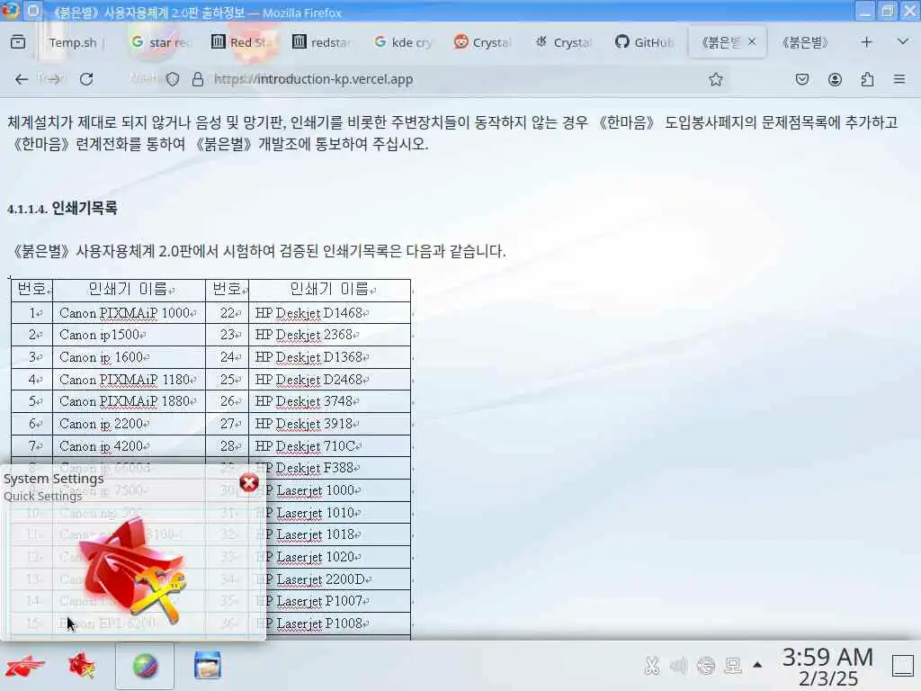Select the Canon ip 1600 cell
The width and height of the screenshot is (921, 691).
point(130,357)
